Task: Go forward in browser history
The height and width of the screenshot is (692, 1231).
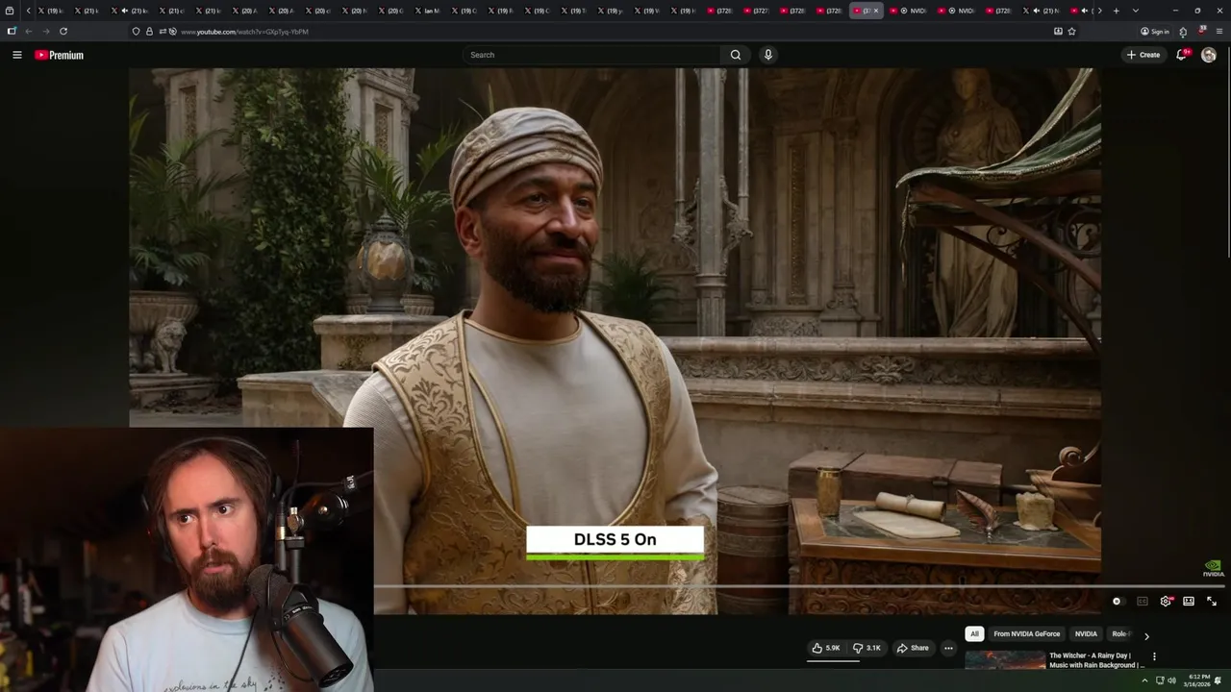Action: pyautogui.click(x=45, y=32)
